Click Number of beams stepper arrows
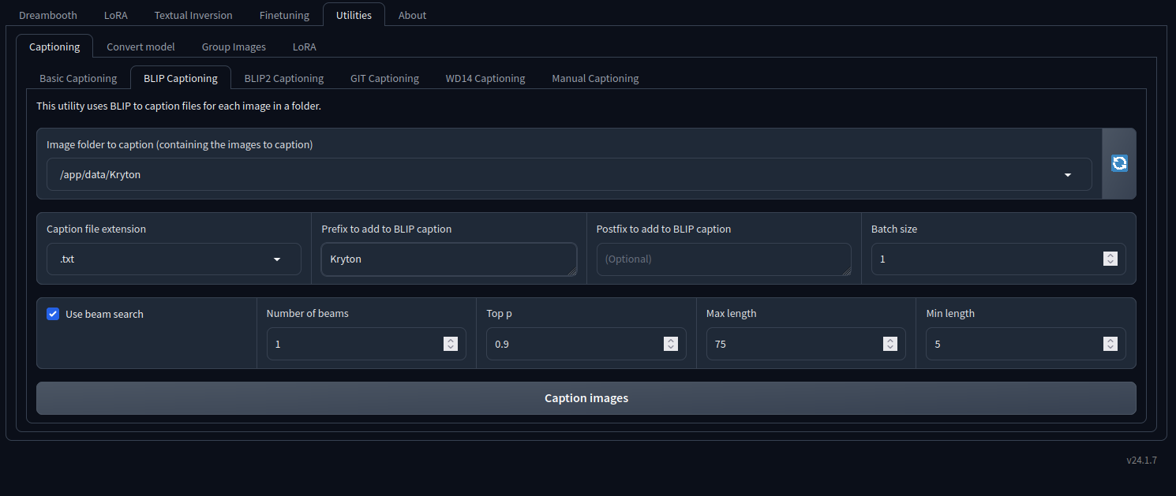This screenshot has height=496, width=1176. coord(450,344)
